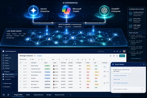Image resolution: width=147 pixels, height=98 pixels.
Task: Toggle favorite star for Strategic Initiatives
Action: (35, 56)
